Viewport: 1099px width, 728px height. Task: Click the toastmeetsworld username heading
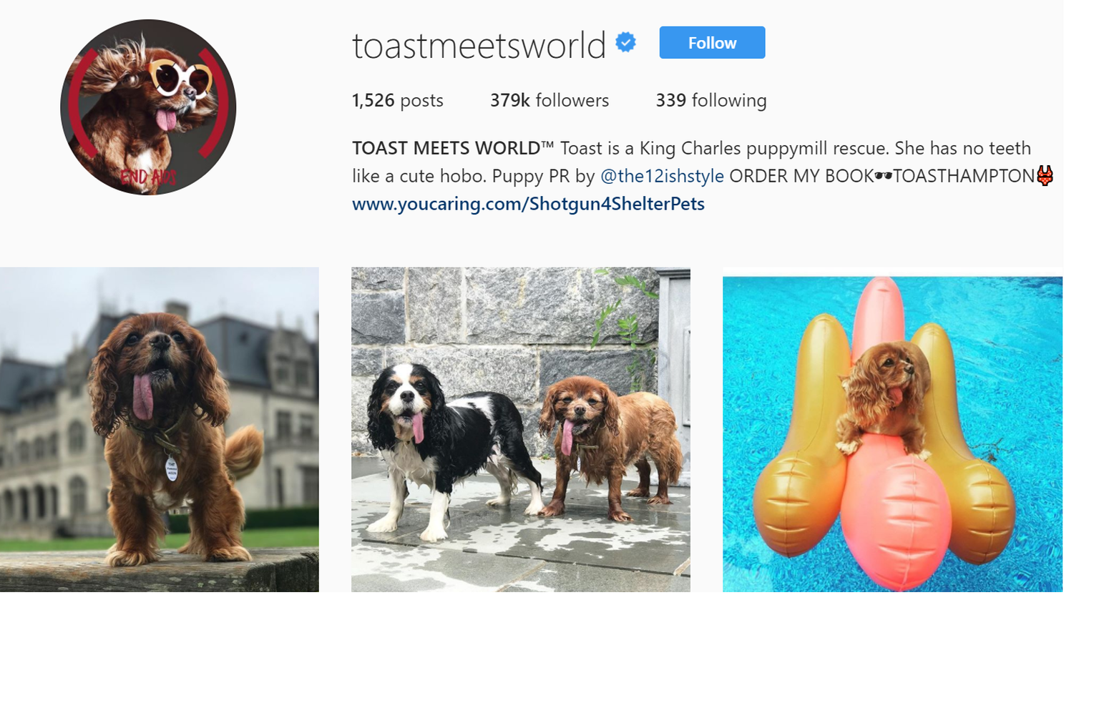479,45
